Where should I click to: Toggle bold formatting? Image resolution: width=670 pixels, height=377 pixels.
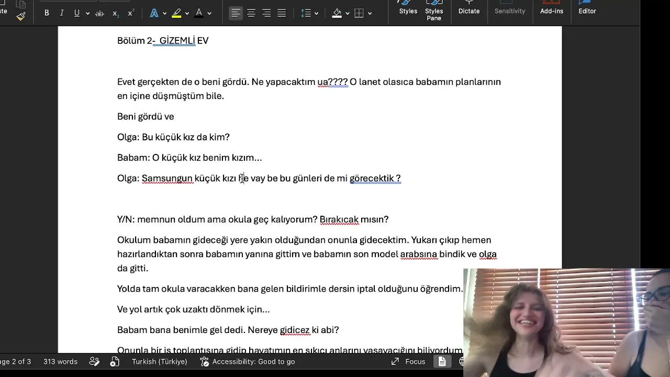point(47,13)
